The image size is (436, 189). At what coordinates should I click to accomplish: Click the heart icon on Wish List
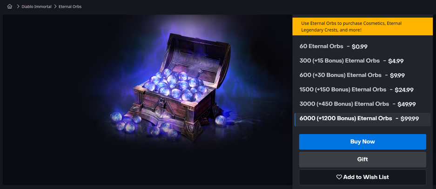(x=339, y=177)
